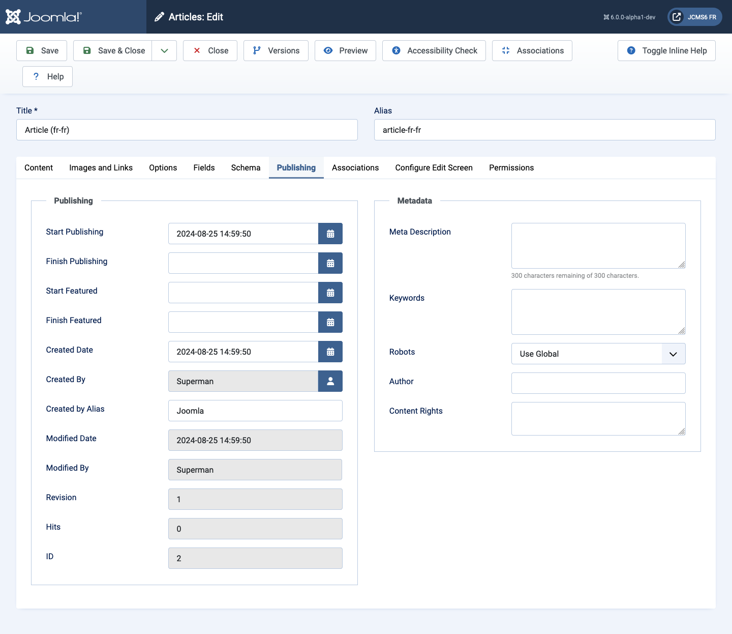The width and height of the screenshot is (732, 634).
Task: Open the Associations tab
Action: (355, 167)
